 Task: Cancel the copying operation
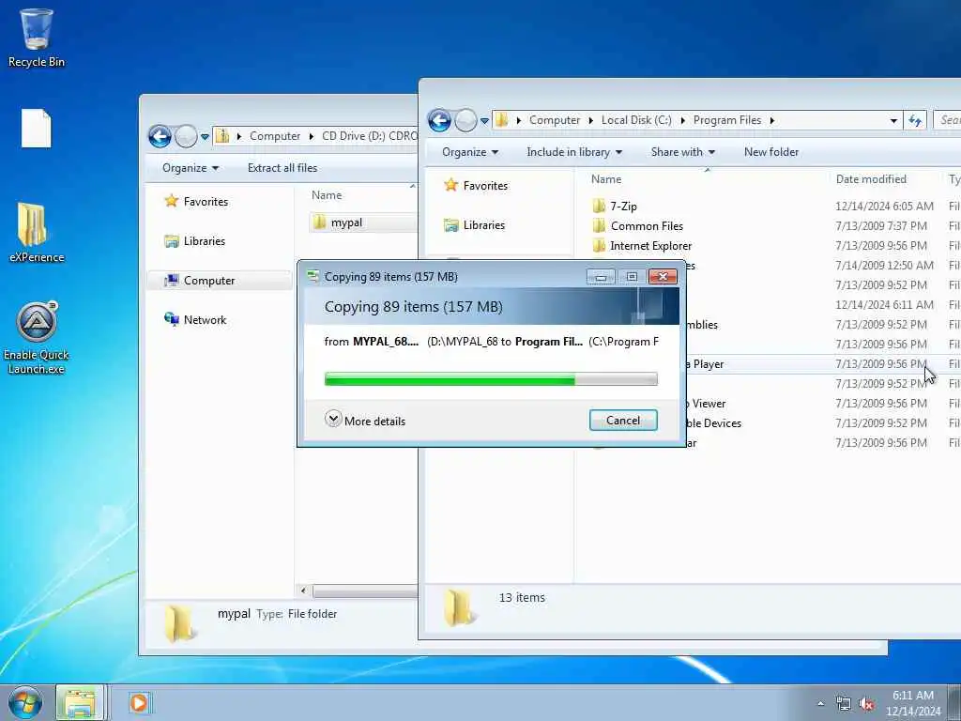pos(623,420)
